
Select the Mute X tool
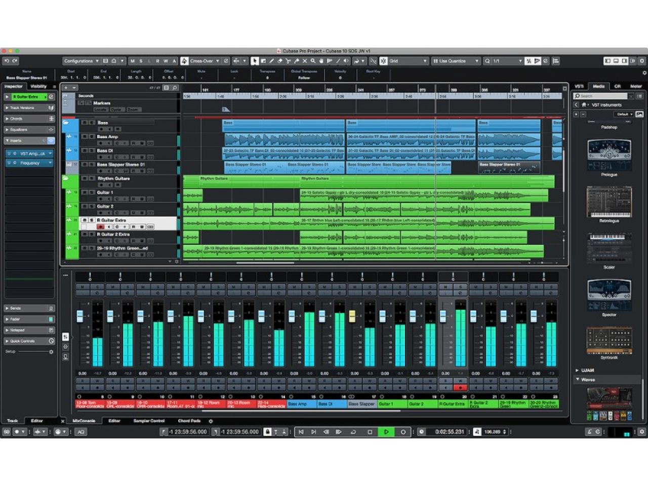[x=304, y=61]
